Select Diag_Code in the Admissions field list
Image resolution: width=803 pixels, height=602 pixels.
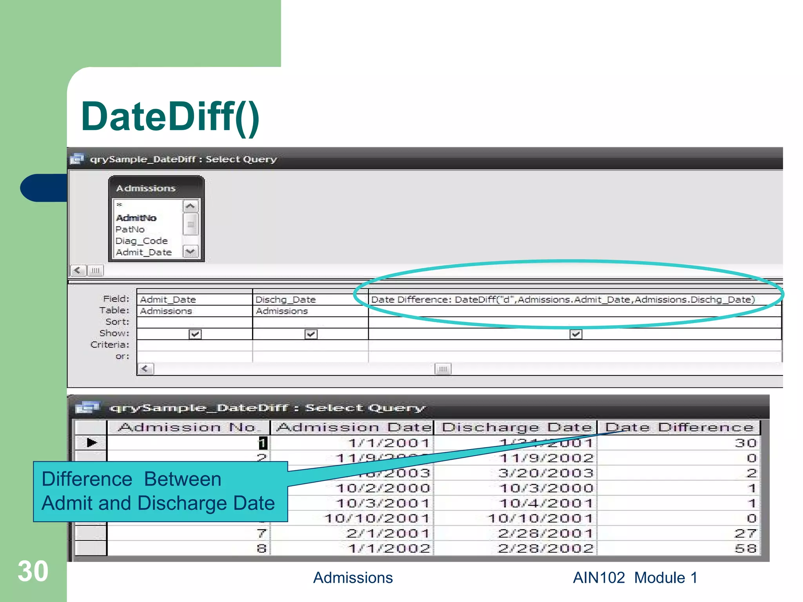pos(142,241)
